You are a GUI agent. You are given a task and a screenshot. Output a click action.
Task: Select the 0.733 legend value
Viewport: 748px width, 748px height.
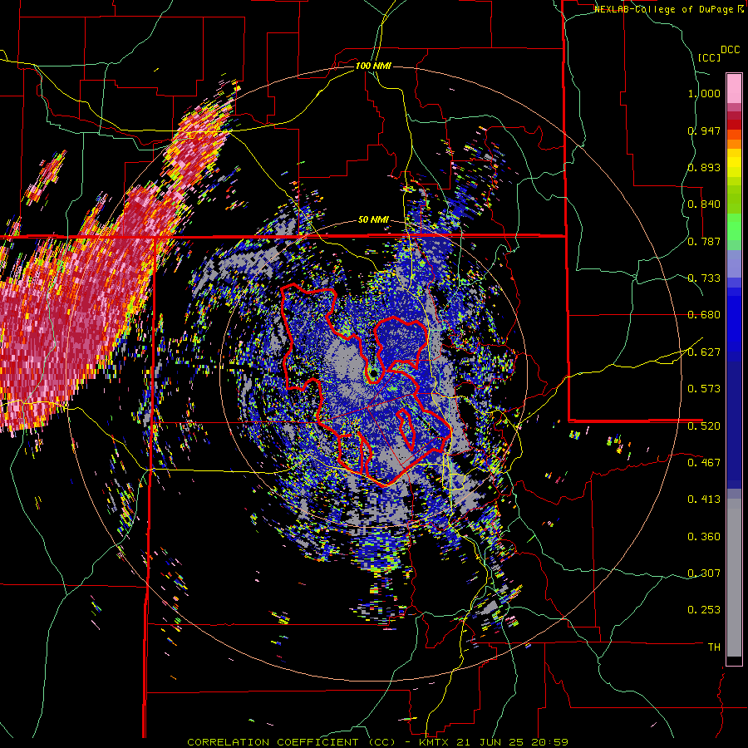704,278
